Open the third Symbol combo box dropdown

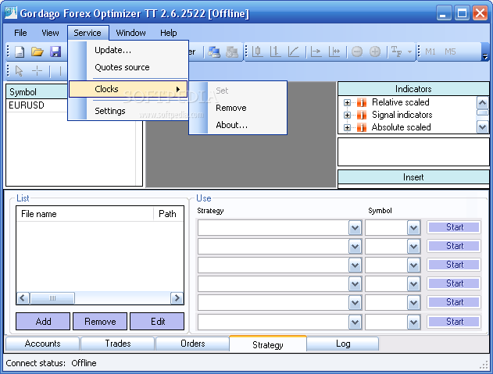(413, 265)
